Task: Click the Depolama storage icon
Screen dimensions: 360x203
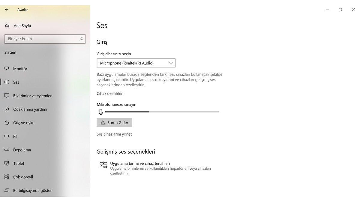Action: [x=7, y=150]
